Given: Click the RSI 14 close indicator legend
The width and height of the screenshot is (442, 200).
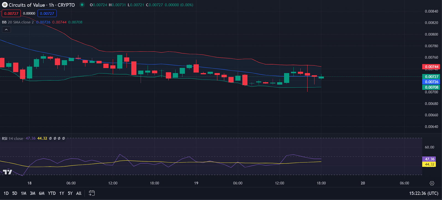Looking at the screenshot, I should (12, 138).
